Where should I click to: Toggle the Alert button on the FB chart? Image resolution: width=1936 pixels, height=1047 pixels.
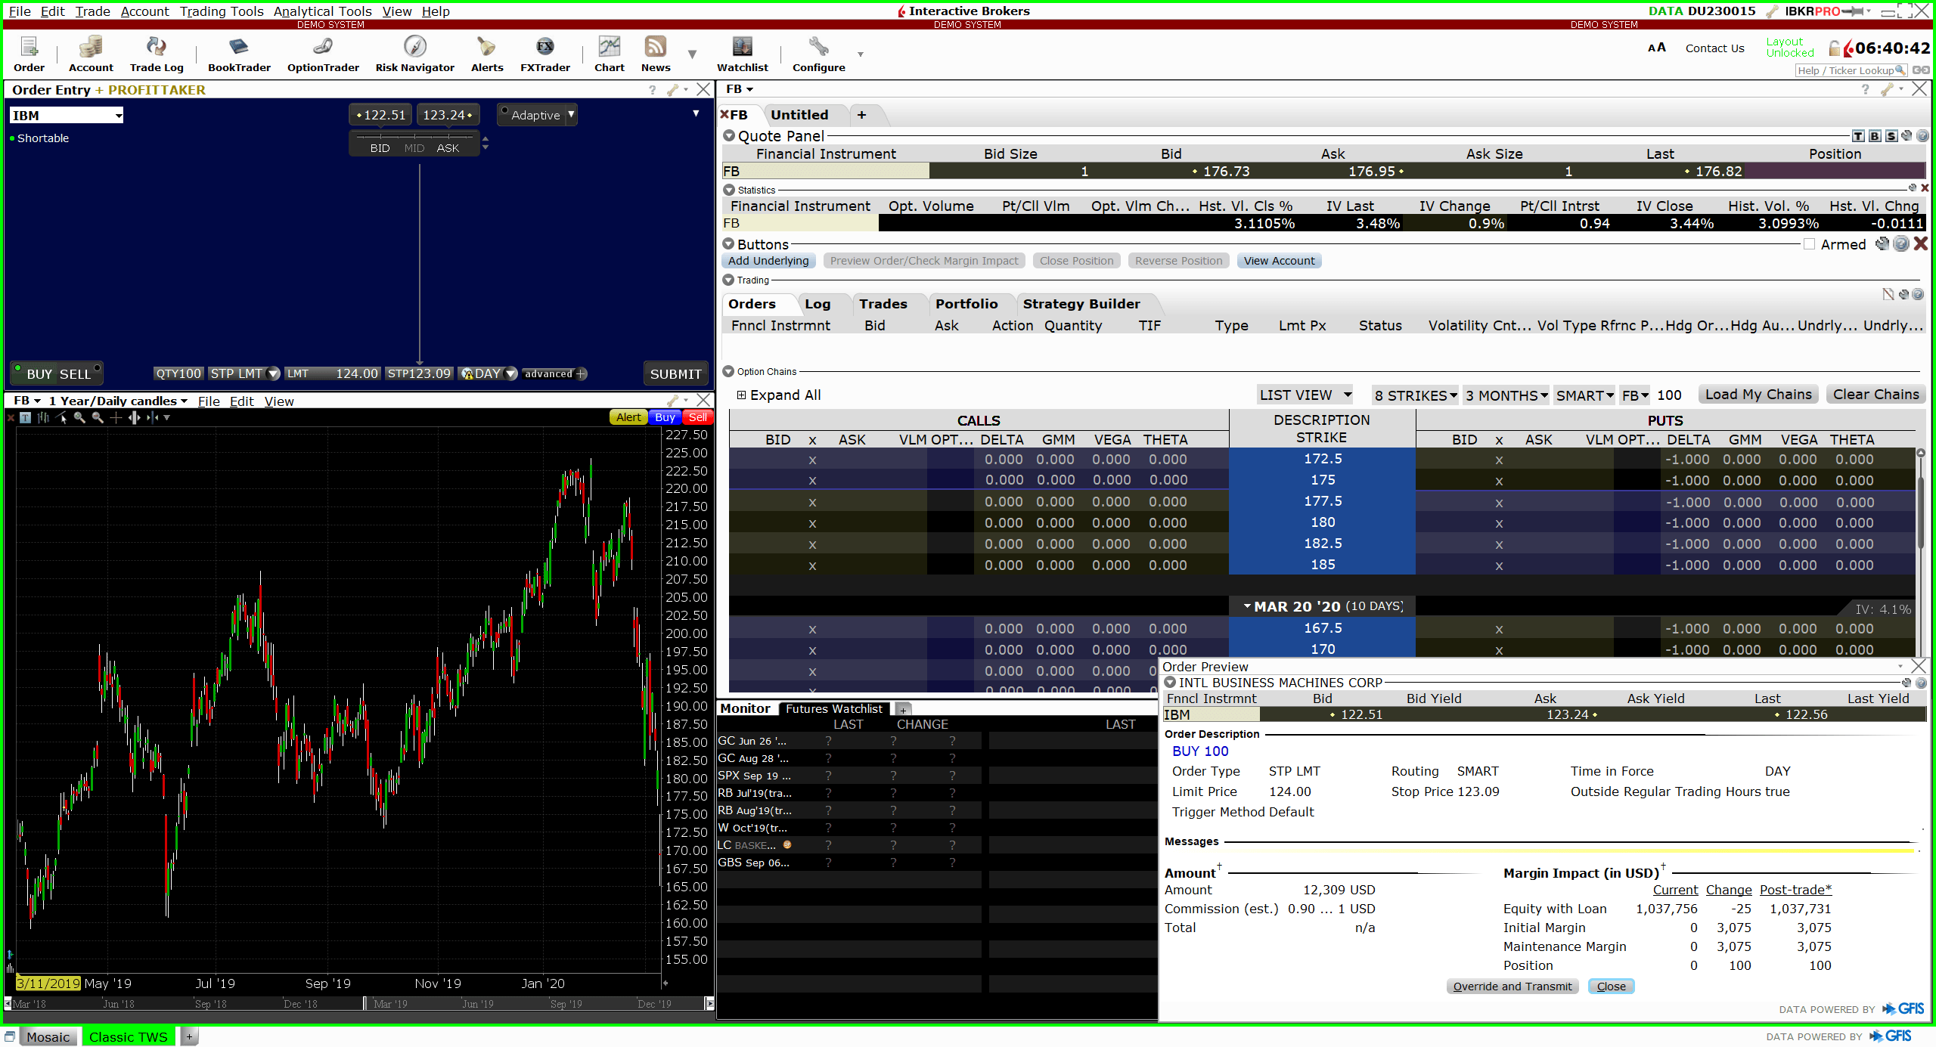[x=628, y=417]
